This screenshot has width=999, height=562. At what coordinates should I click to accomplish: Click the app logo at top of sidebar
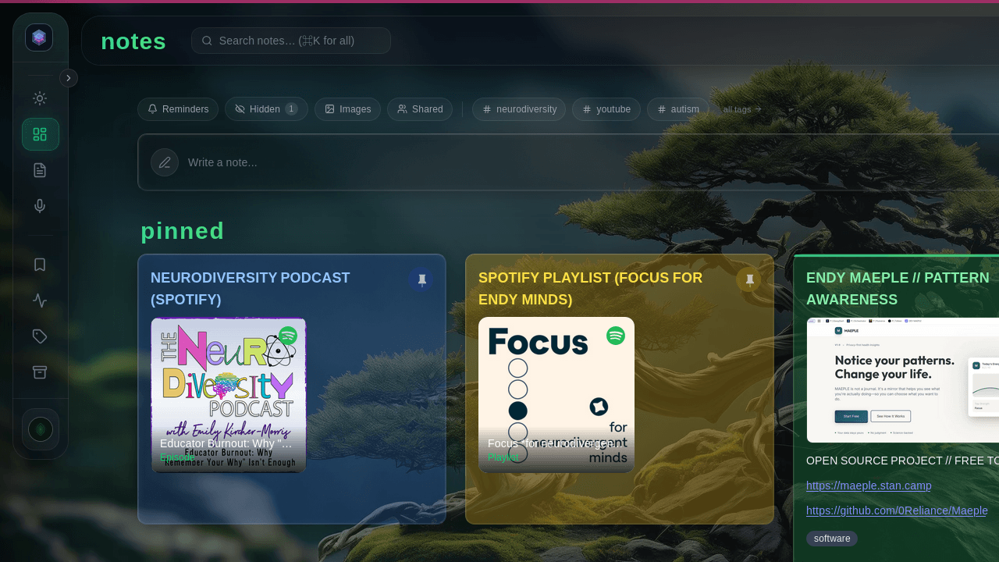[x=39, y=37]
